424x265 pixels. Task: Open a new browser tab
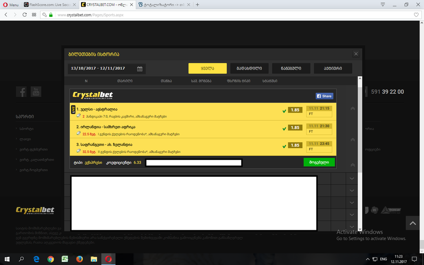tap(198, 5)
